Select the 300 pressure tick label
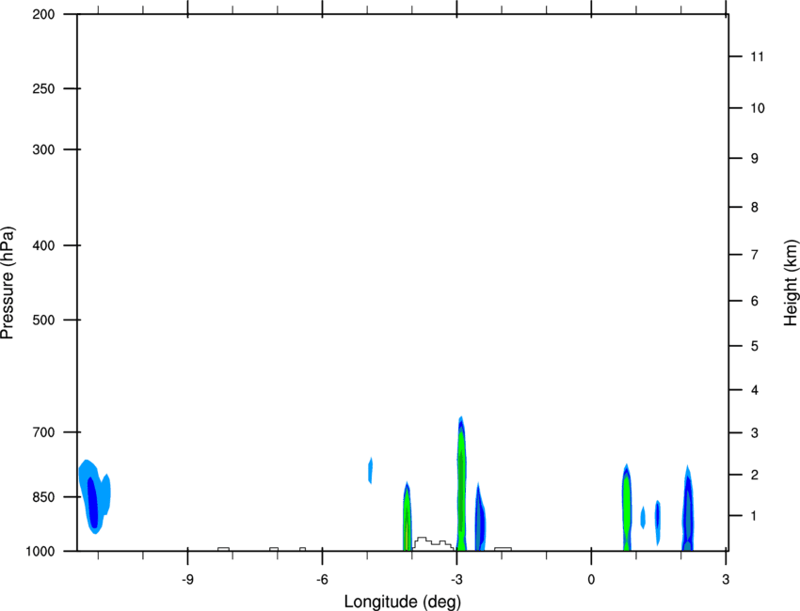 pyautogui.click(x=43, y=149)
